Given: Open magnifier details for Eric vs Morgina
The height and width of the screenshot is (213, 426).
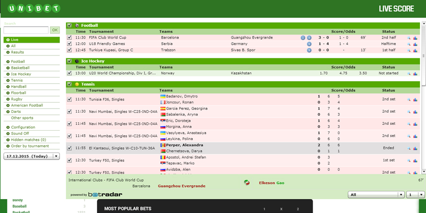Looking at the screenshot, I should click(409, 124).
